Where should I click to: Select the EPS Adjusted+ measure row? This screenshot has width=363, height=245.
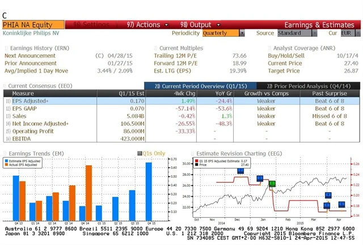click(x=28, y=100)
